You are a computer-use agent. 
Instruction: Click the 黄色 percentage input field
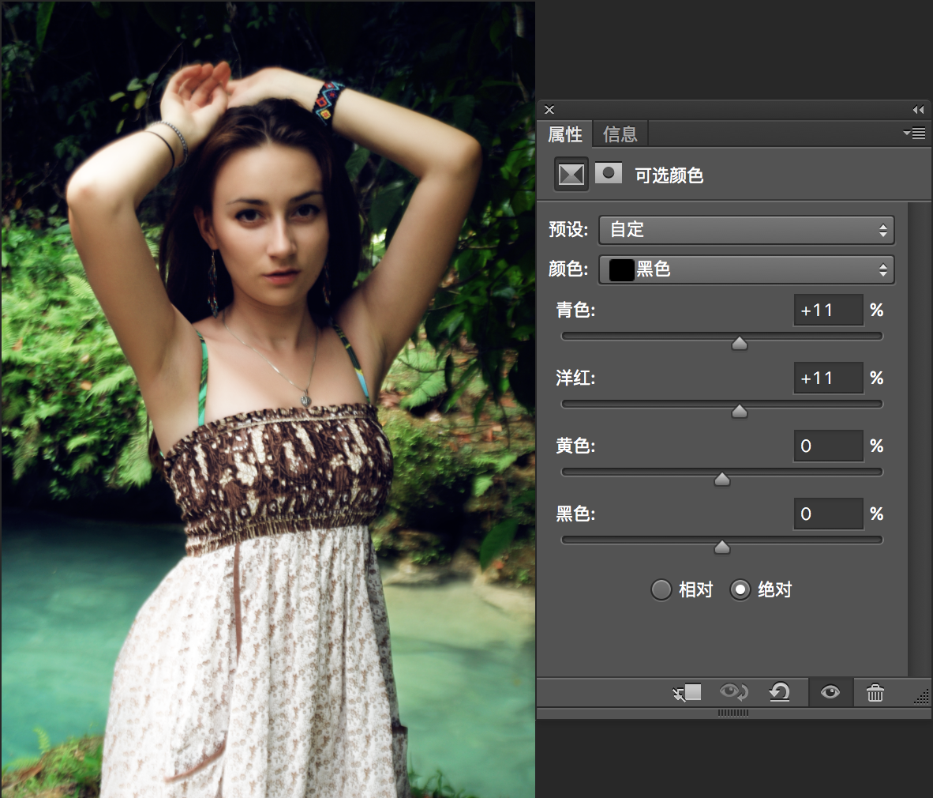coord(828,446)
